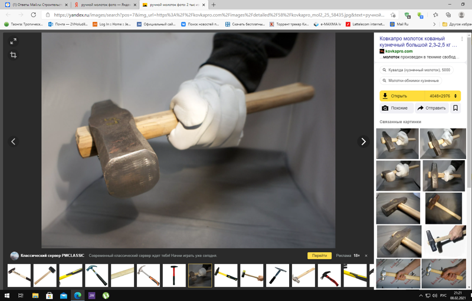
Task: Click the Перейти ad button
Action: (x=319, y=256)
